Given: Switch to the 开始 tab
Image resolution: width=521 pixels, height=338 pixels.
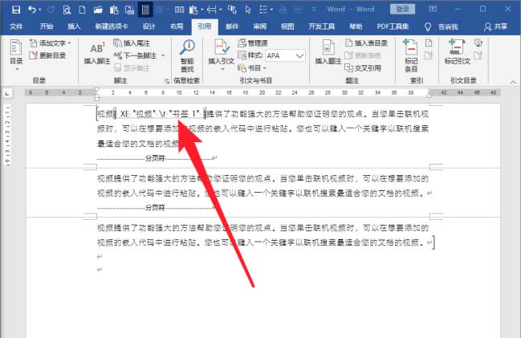Looking at the screenshot, I should point(47,26).
